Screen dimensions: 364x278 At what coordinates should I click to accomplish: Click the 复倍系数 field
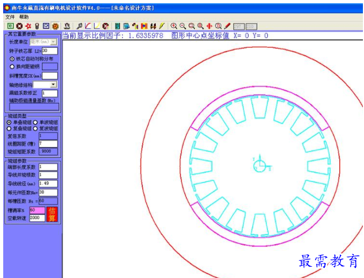coord(48,136)
